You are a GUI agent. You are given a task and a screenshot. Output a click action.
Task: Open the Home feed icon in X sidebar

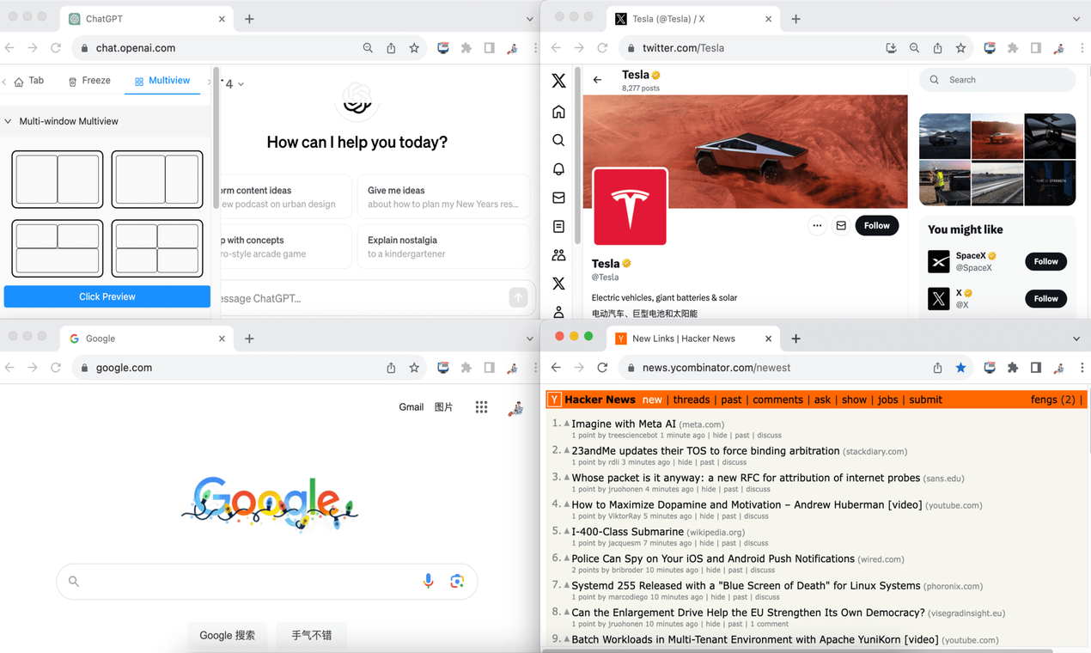click(x=558, y=111)
